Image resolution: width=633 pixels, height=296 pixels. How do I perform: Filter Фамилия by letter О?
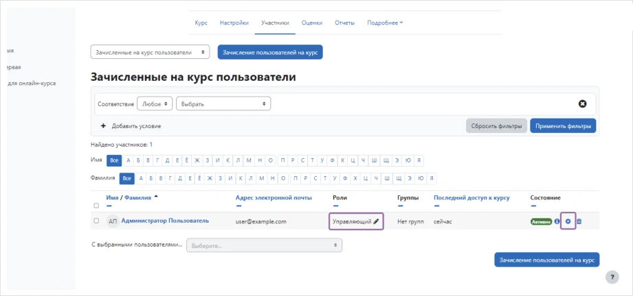283,178
